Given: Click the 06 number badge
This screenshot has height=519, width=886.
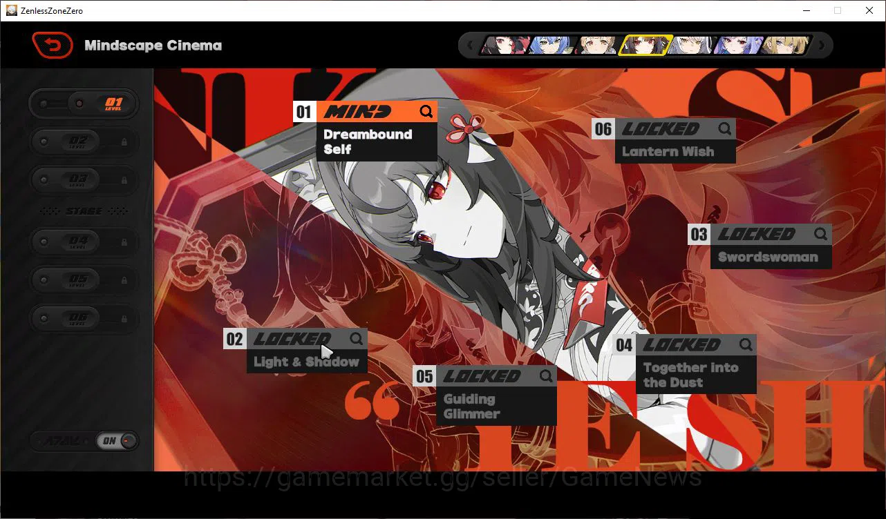Looking at the screenshot, I should [x=603, y=129].
